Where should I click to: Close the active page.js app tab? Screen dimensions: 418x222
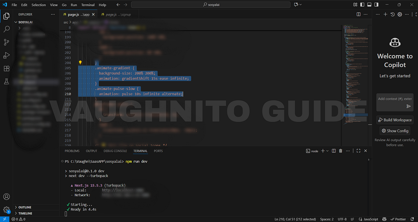pos(93,14)
